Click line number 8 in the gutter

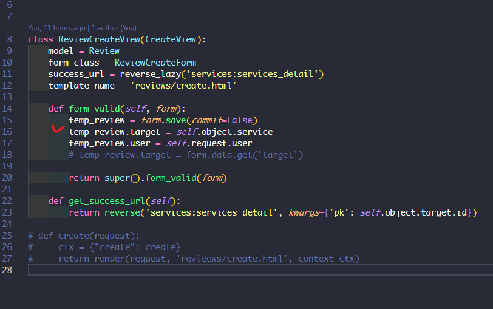10,39
